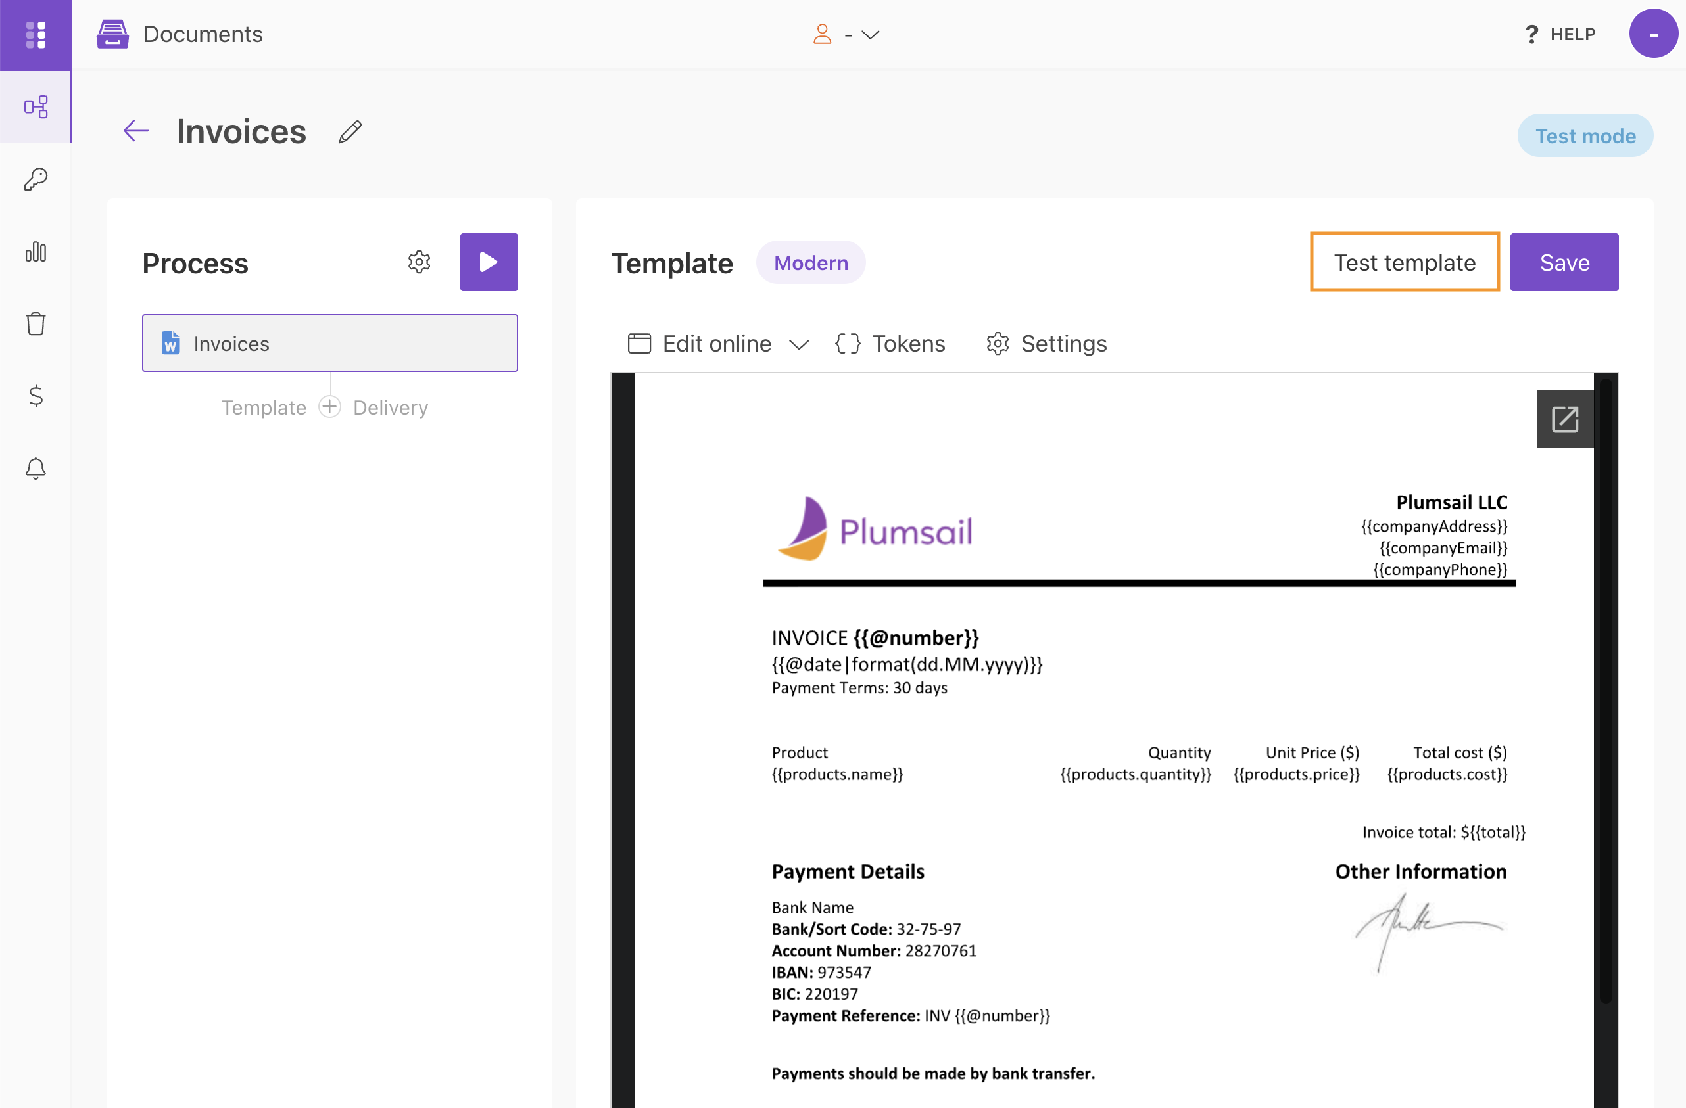The width and height of the screenshot is (1686, 1108).
Task: Open the user account dropdown
Action: [x=846, y=34]
